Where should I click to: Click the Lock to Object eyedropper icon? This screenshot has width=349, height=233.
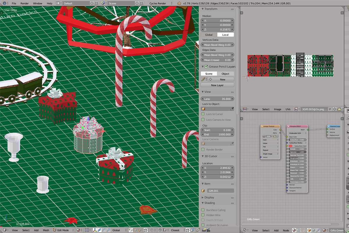click(x=232, y=109)
